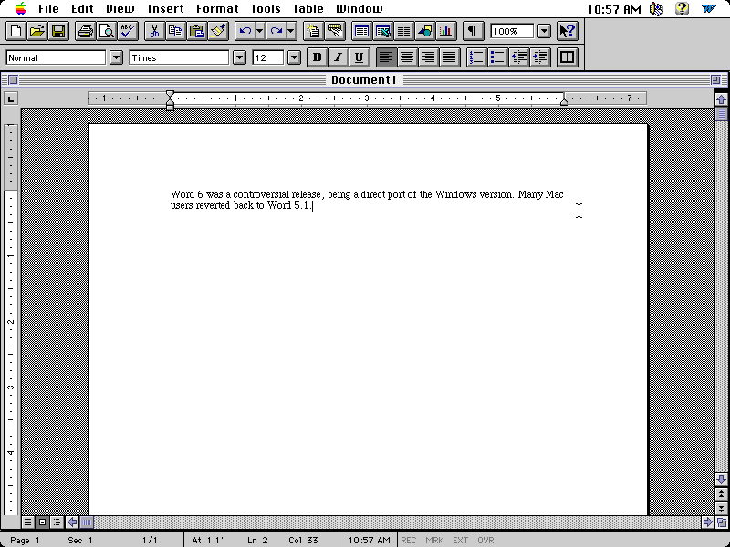Click the Style field showing Normal

56,57
